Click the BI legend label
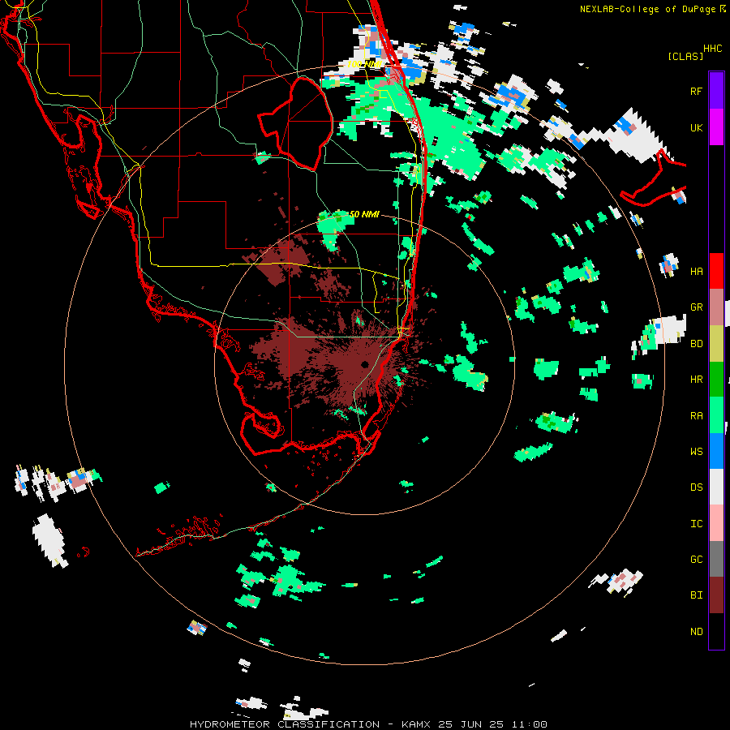730x730 pixels. [696, 595]
